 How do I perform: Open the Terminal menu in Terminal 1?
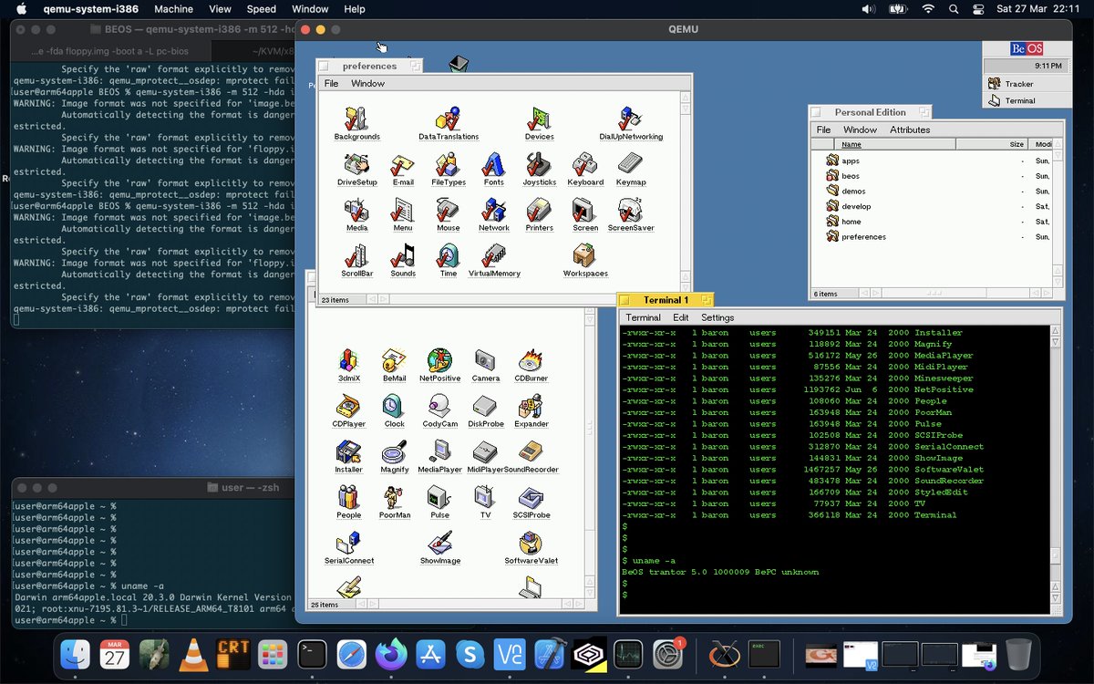(x=643, y=317)
